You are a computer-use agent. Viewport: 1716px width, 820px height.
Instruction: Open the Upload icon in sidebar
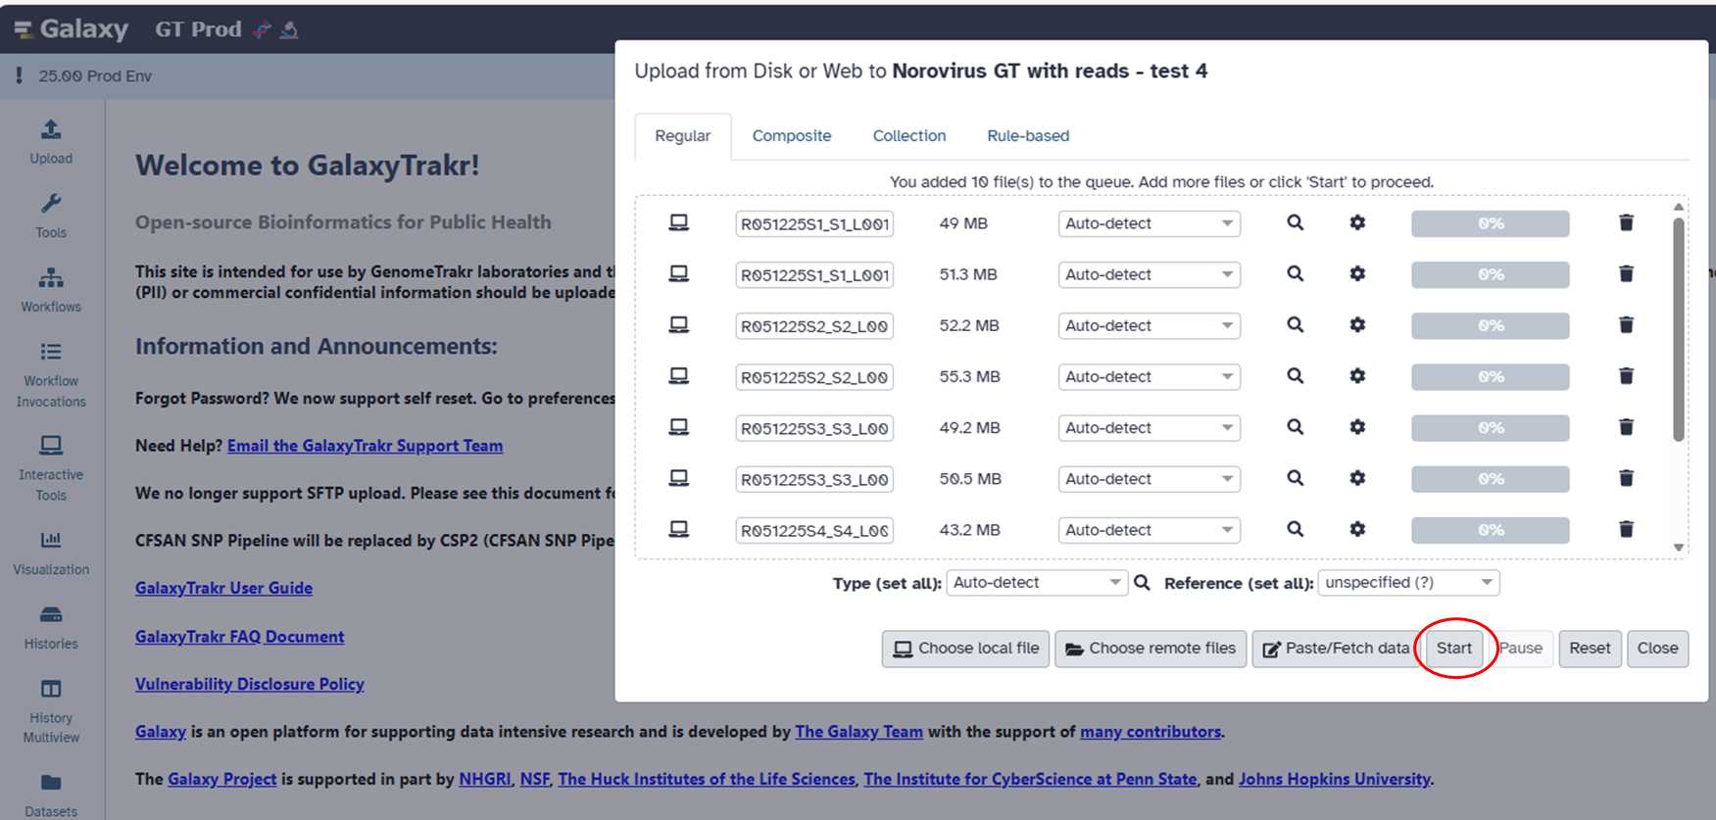point(51,141)
